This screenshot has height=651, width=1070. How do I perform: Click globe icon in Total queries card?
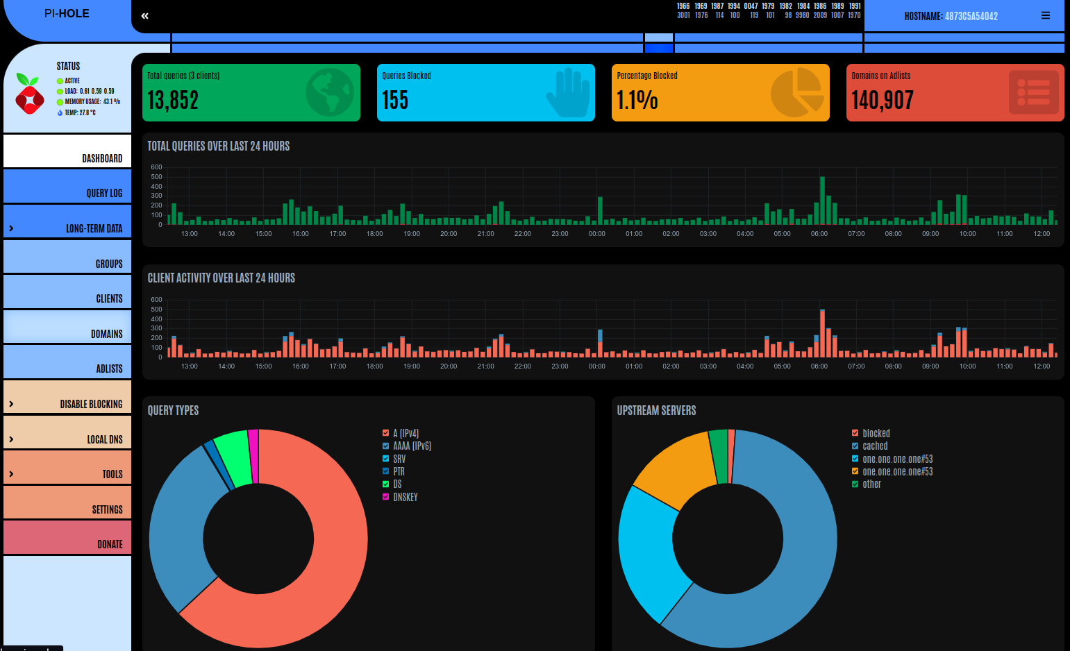(x=330, y=92)
